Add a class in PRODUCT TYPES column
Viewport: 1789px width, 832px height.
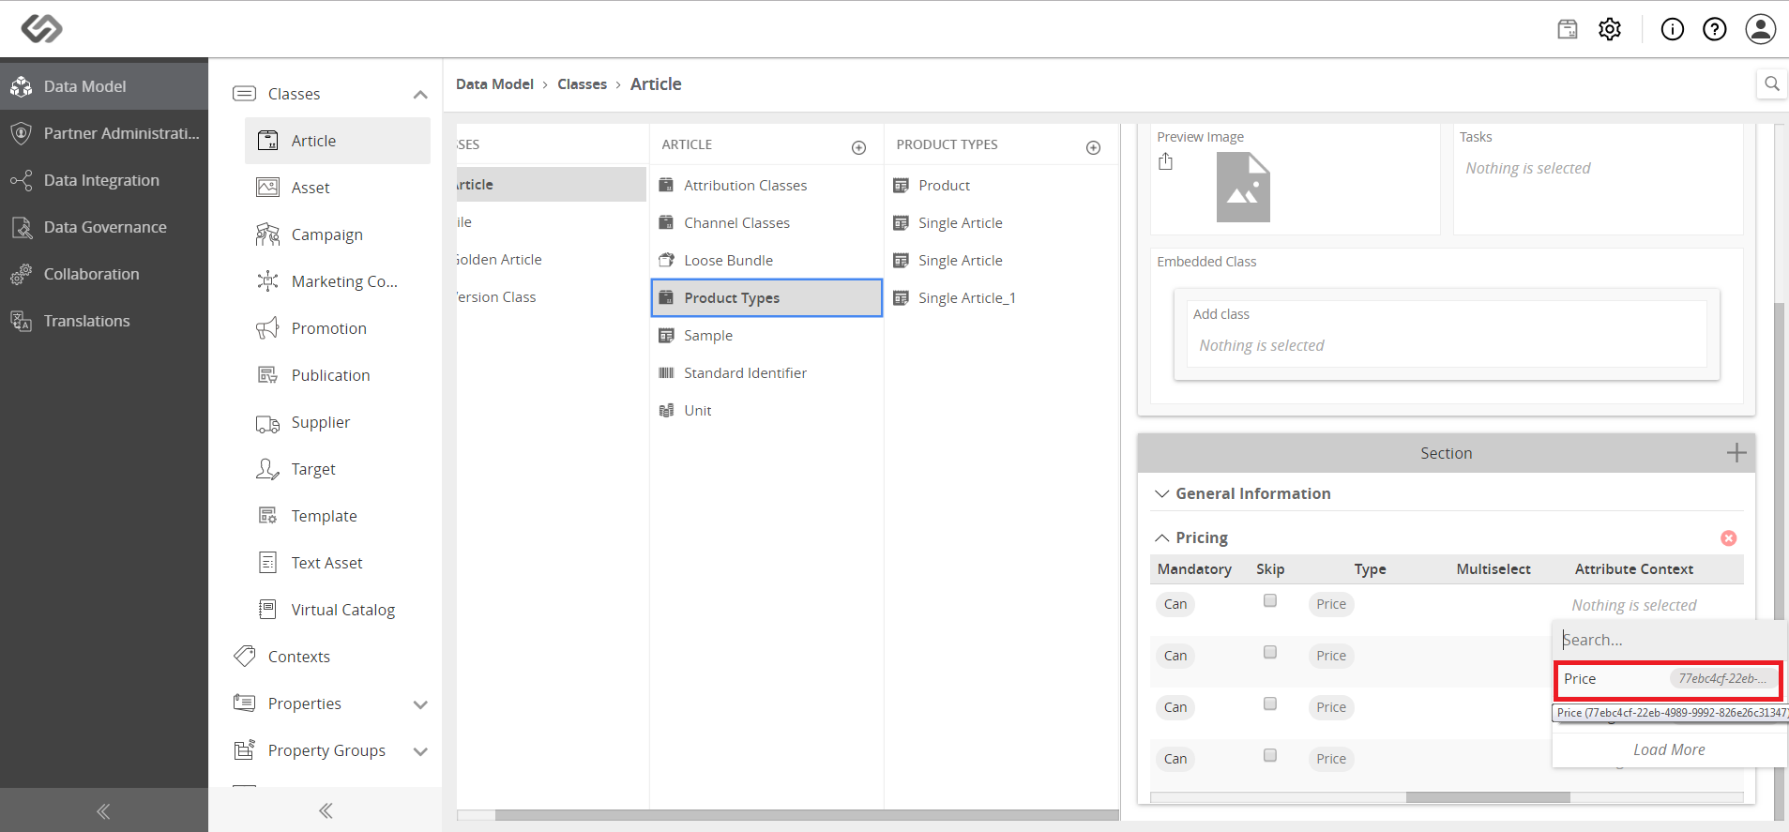pos(1093,147)
